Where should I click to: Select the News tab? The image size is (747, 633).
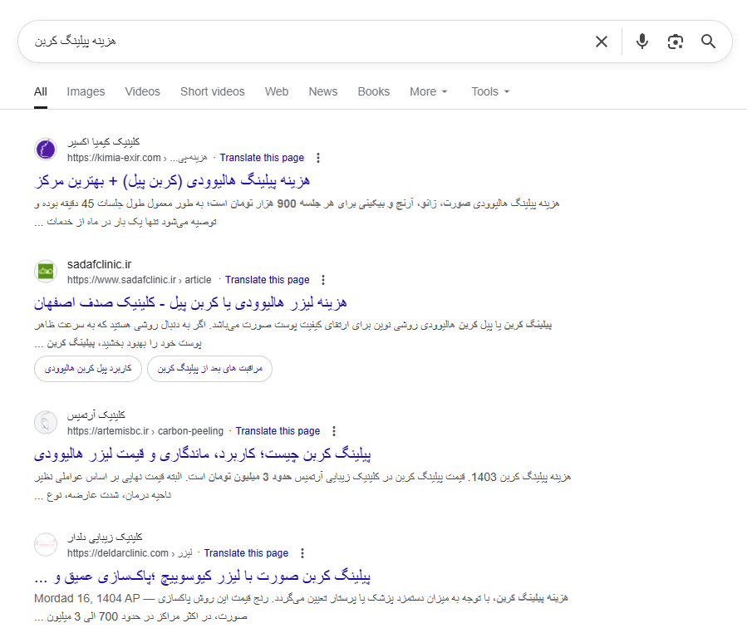tap(322, 91)
